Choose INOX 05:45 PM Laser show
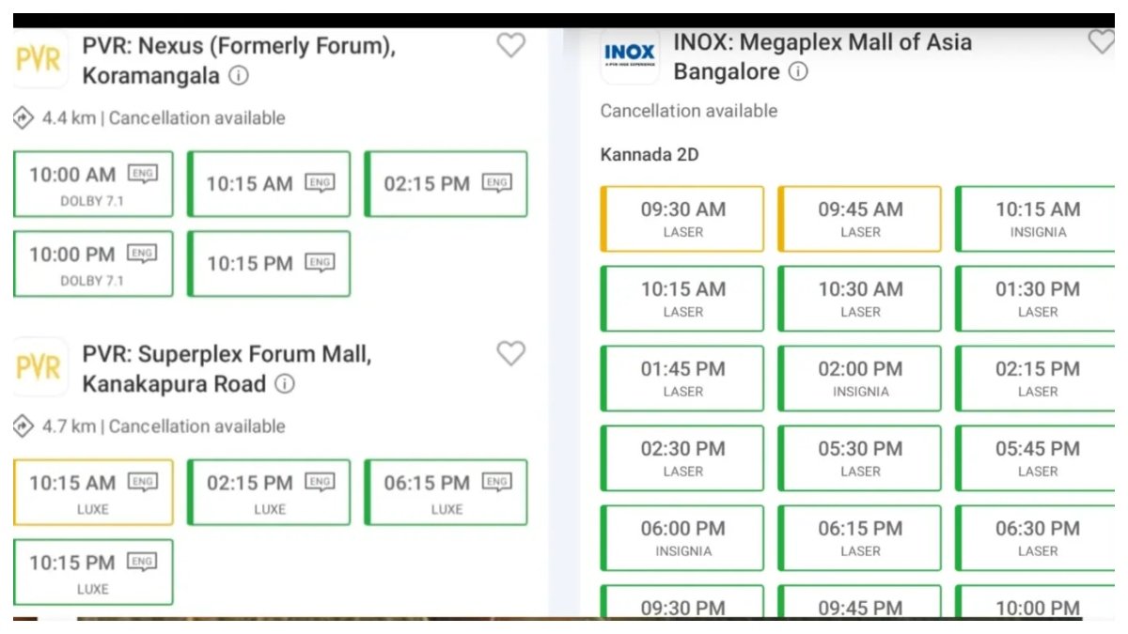 click(x=1035, y=458)
